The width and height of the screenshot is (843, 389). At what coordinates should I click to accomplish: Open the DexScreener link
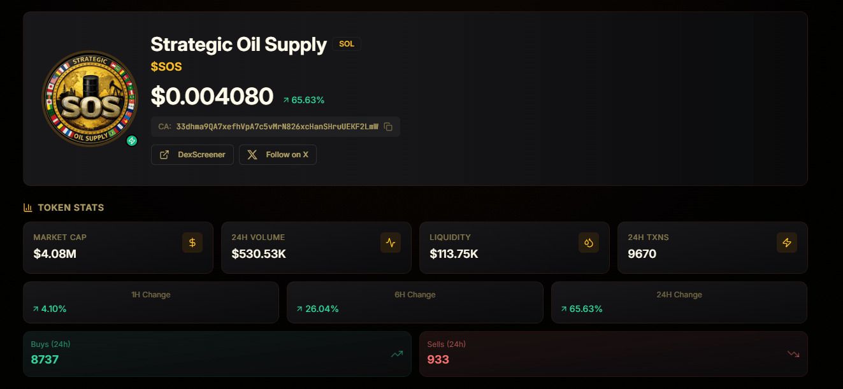point(192,155)
